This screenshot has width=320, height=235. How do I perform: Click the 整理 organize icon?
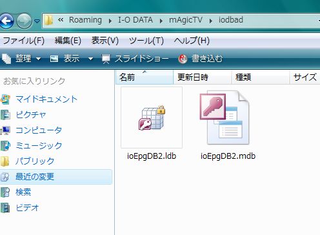click(6, 59)
